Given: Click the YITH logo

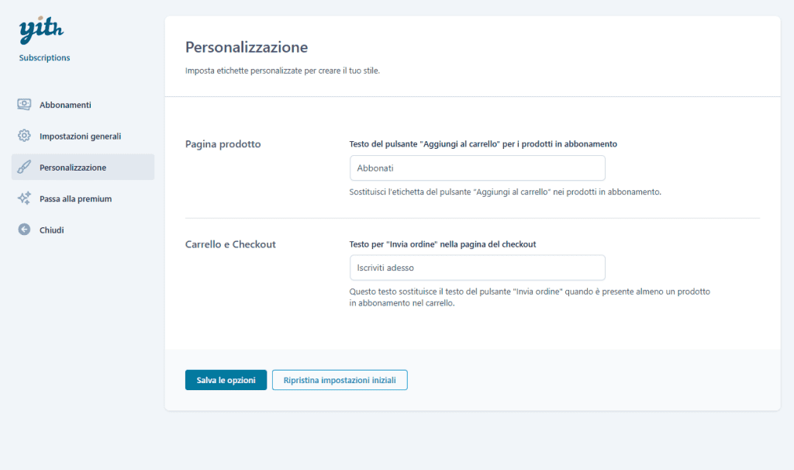Looking at the screenshot, I should (40, 29).
